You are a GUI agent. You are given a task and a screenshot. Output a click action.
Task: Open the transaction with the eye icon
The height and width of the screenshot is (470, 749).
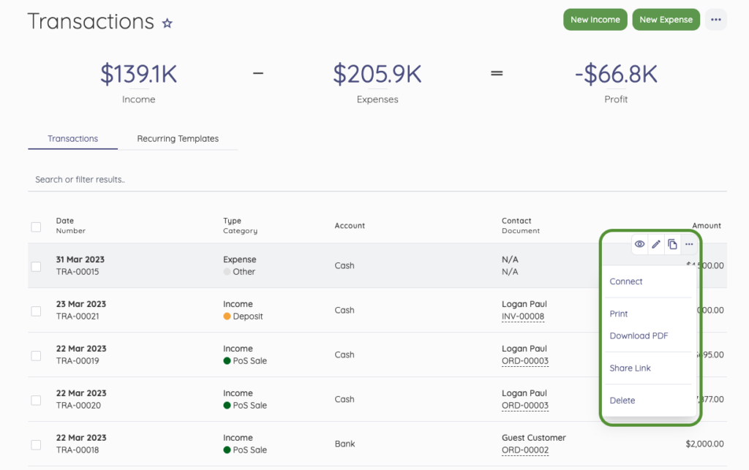[x=639, y=244]
